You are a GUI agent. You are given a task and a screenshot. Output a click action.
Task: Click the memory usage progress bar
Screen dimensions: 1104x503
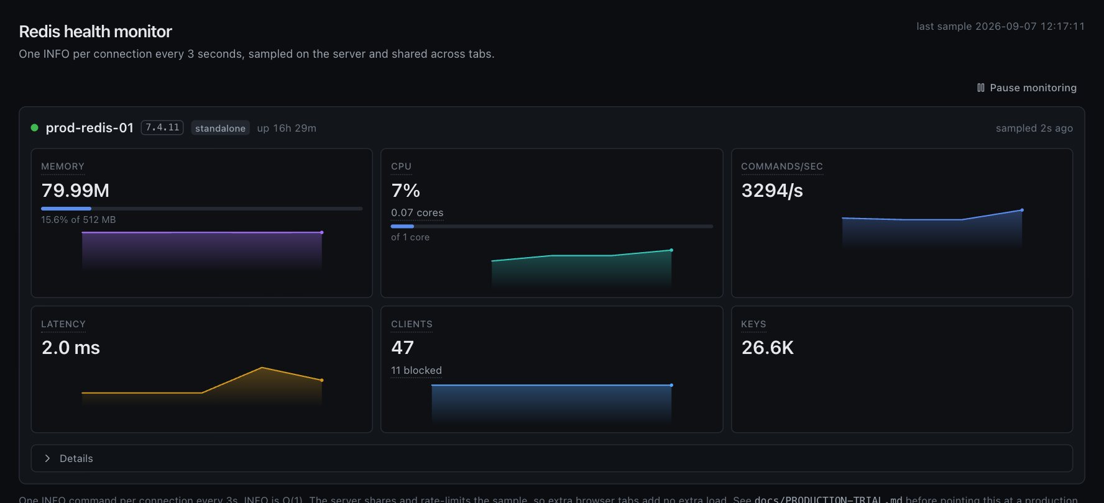click(201, 209)
